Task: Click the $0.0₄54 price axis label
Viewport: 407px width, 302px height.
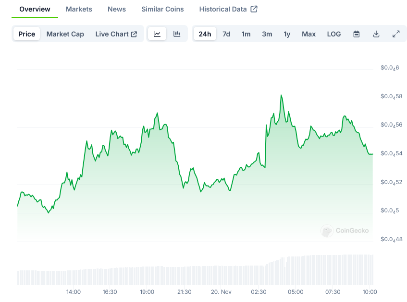Action: 392,153
